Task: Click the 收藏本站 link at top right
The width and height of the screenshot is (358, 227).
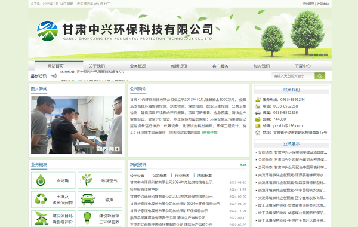Action: coord(323,4)
